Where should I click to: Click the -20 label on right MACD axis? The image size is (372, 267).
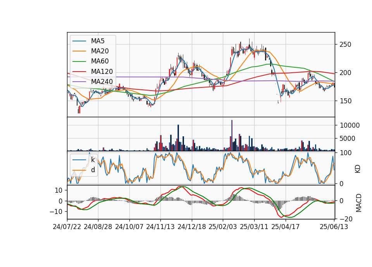(x=346, y=219)
